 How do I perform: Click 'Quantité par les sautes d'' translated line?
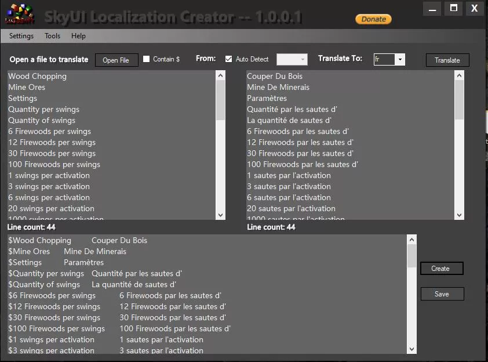click(x=292, y=109)
